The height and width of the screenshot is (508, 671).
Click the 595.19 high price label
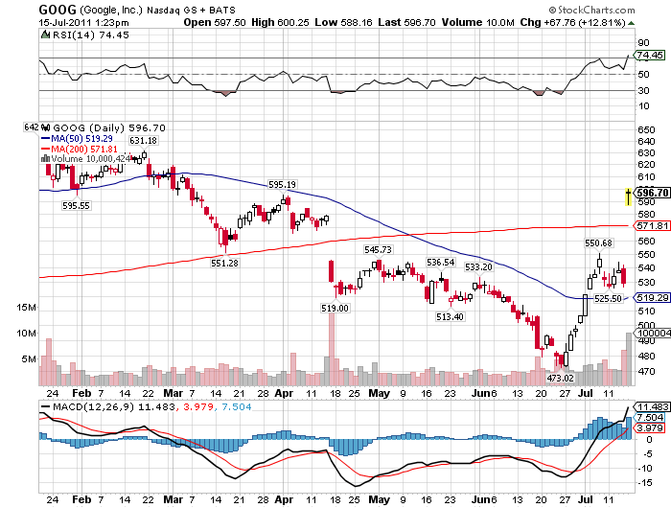282,184
